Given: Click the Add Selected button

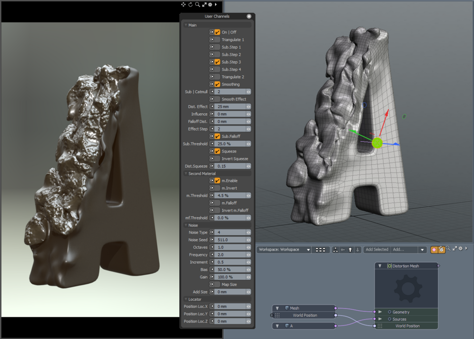Looking at the screenshot, I should pos(377,249).
